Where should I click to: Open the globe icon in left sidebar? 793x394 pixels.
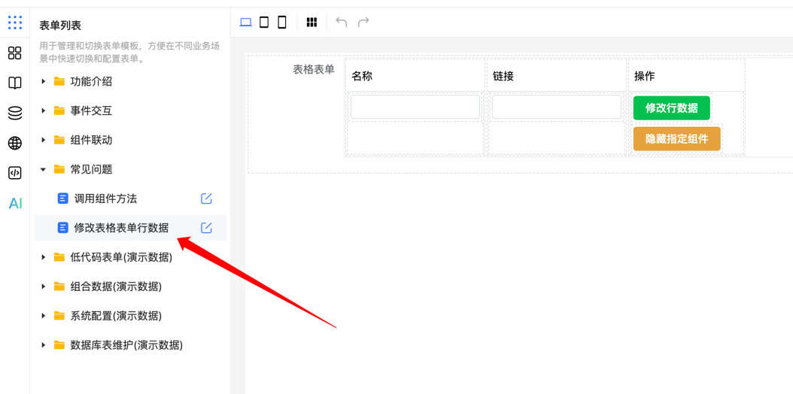pos(15,143)
